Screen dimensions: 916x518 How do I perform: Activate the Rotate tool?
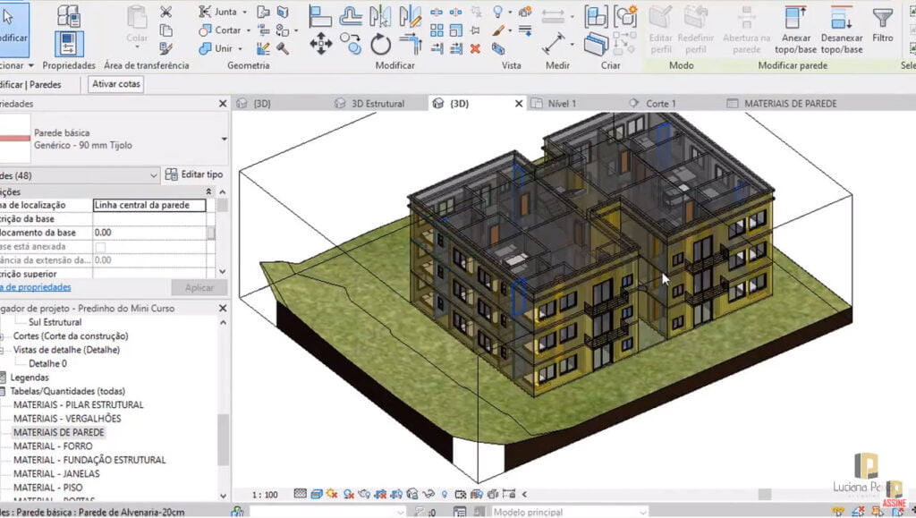tap(381, 41)
